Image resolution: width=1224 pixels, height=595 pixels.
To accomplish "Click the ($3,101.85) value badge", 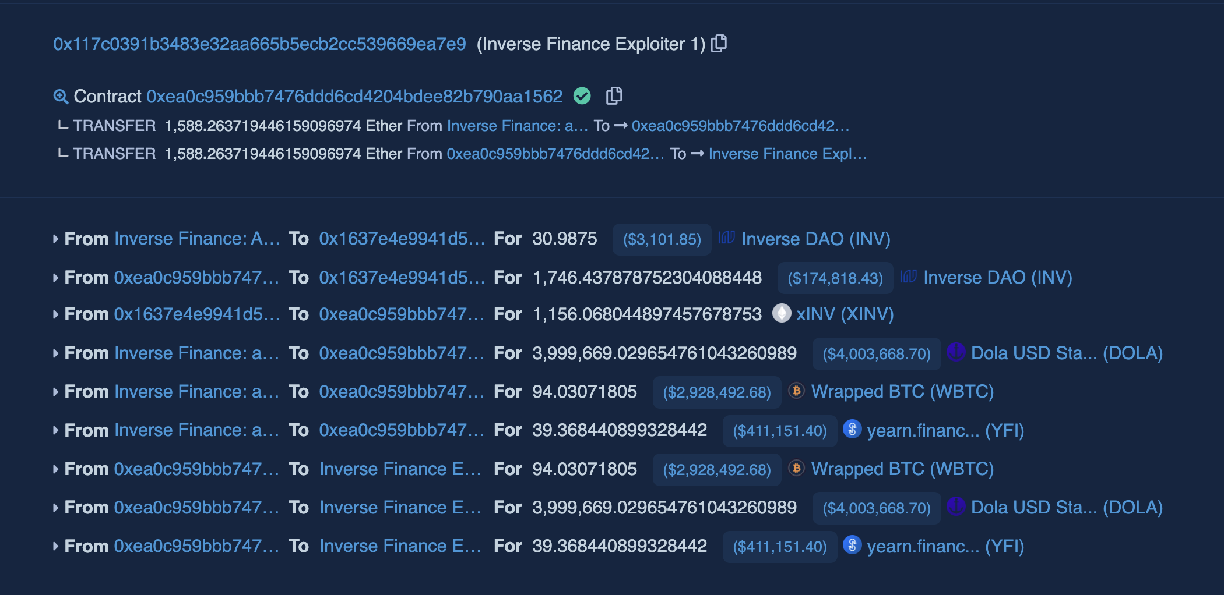I will click(662, 239).
